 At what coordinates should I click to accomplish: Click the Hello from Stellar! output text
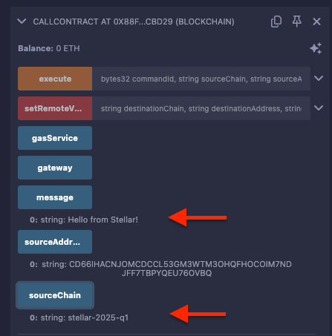(103, 220)
